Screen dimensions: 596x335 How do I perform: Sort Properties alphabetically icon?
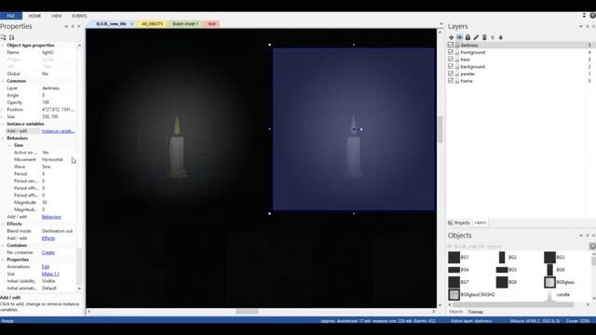click(x=12, y=37)
